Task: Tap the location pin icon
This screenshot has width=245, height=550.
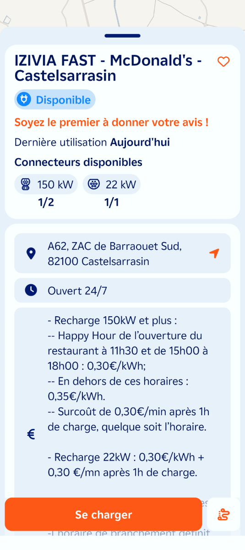Action: (x=31, y=253)
